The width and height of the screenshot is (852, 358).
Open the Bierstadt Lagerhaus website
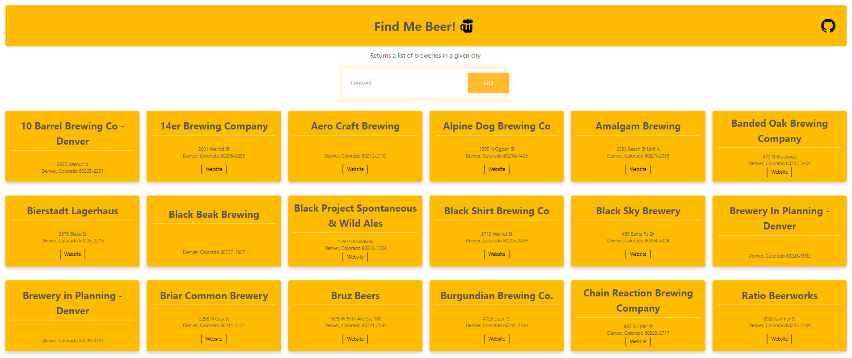point(72,254)
